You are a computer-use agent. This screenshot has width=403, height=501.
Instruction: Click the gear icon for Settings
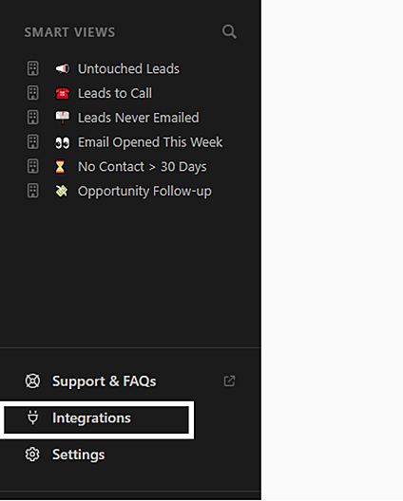[32, 455]
